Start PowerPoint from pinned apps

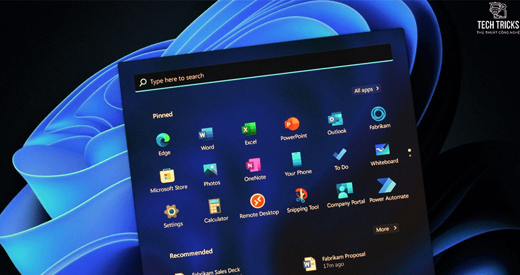(292, 124)
